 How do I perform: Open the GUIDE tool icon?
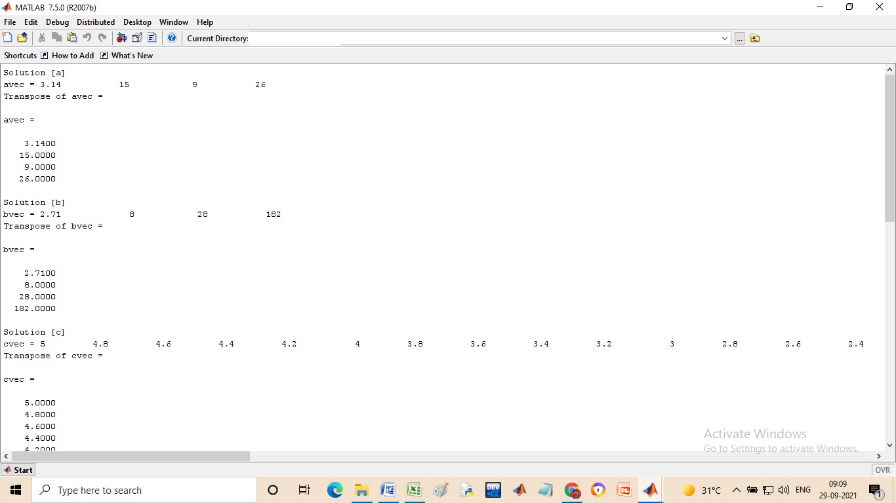click(x=137, y=38)
